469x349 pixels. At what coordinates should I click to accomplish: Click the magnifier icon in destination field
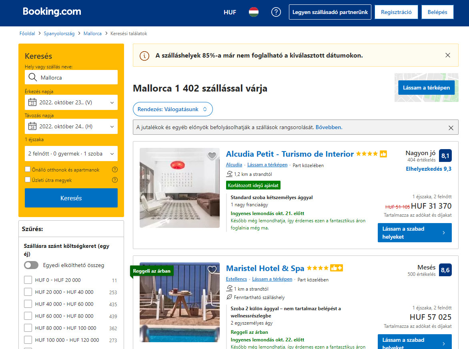(32, 77)
